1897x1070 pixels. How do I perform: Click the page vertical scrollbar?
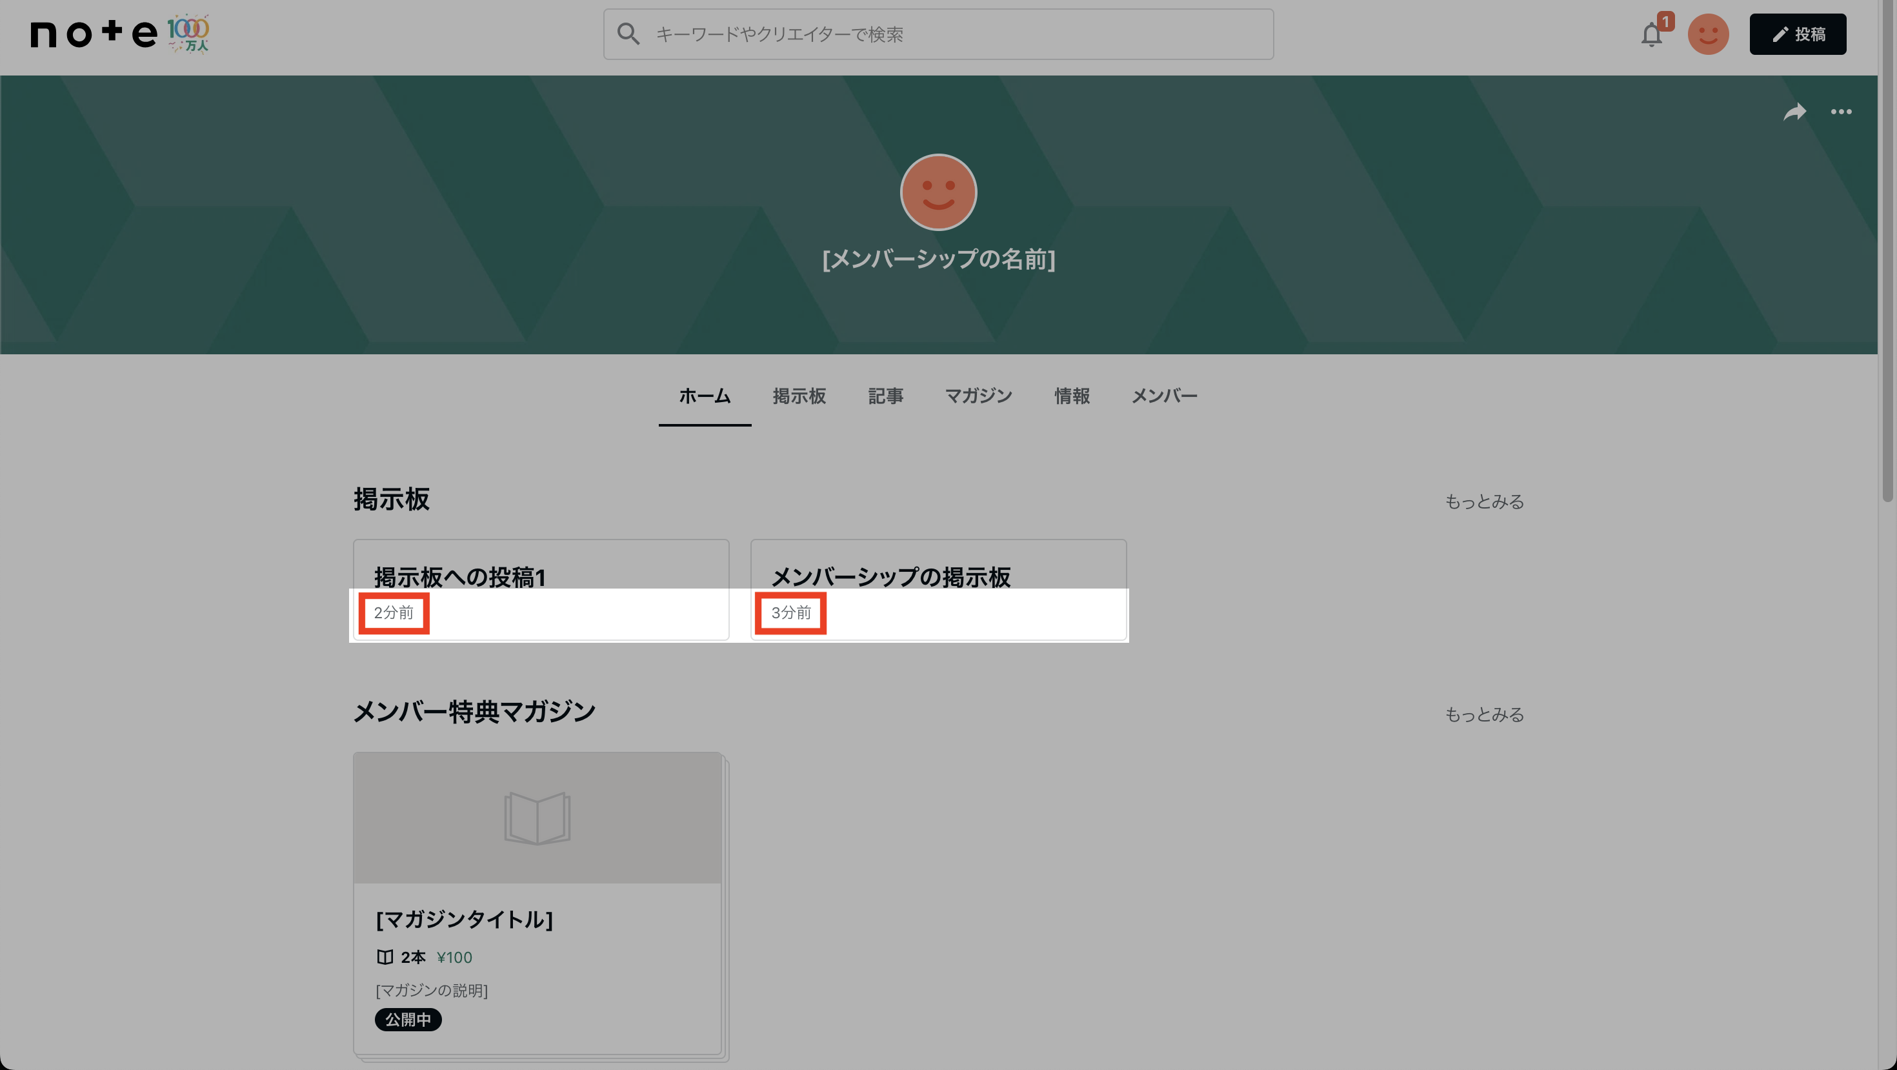click(x=1887, y=250)
